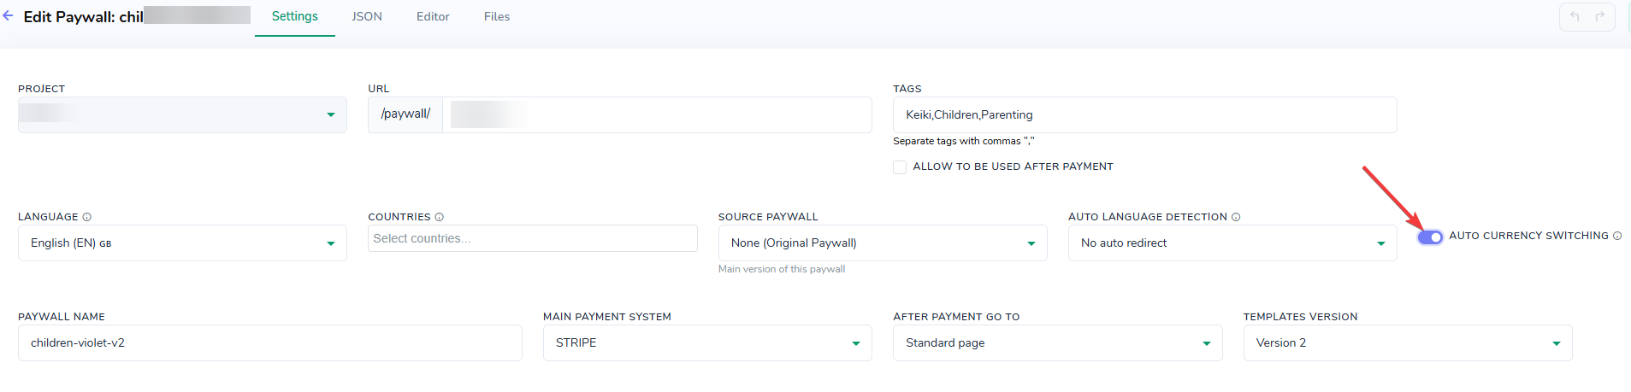This screenshot has width=1631, height=392.
Task: Open the Language dropdown showing English
Action: pos(182,243)
